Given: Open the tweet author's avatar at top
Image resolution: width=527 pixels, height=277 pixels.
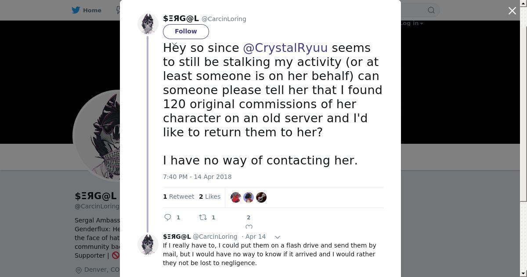Looking at the screenshot, I should tap(148, 23).
